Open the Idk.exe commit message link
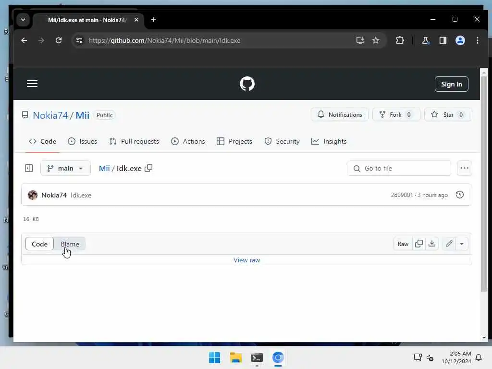This screenshot has width=492, height=369. 81,195
